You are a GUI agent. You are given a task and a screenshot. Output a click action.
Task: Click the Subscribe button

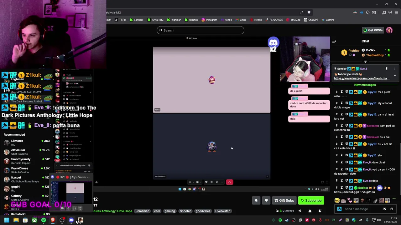click(311, 201)
